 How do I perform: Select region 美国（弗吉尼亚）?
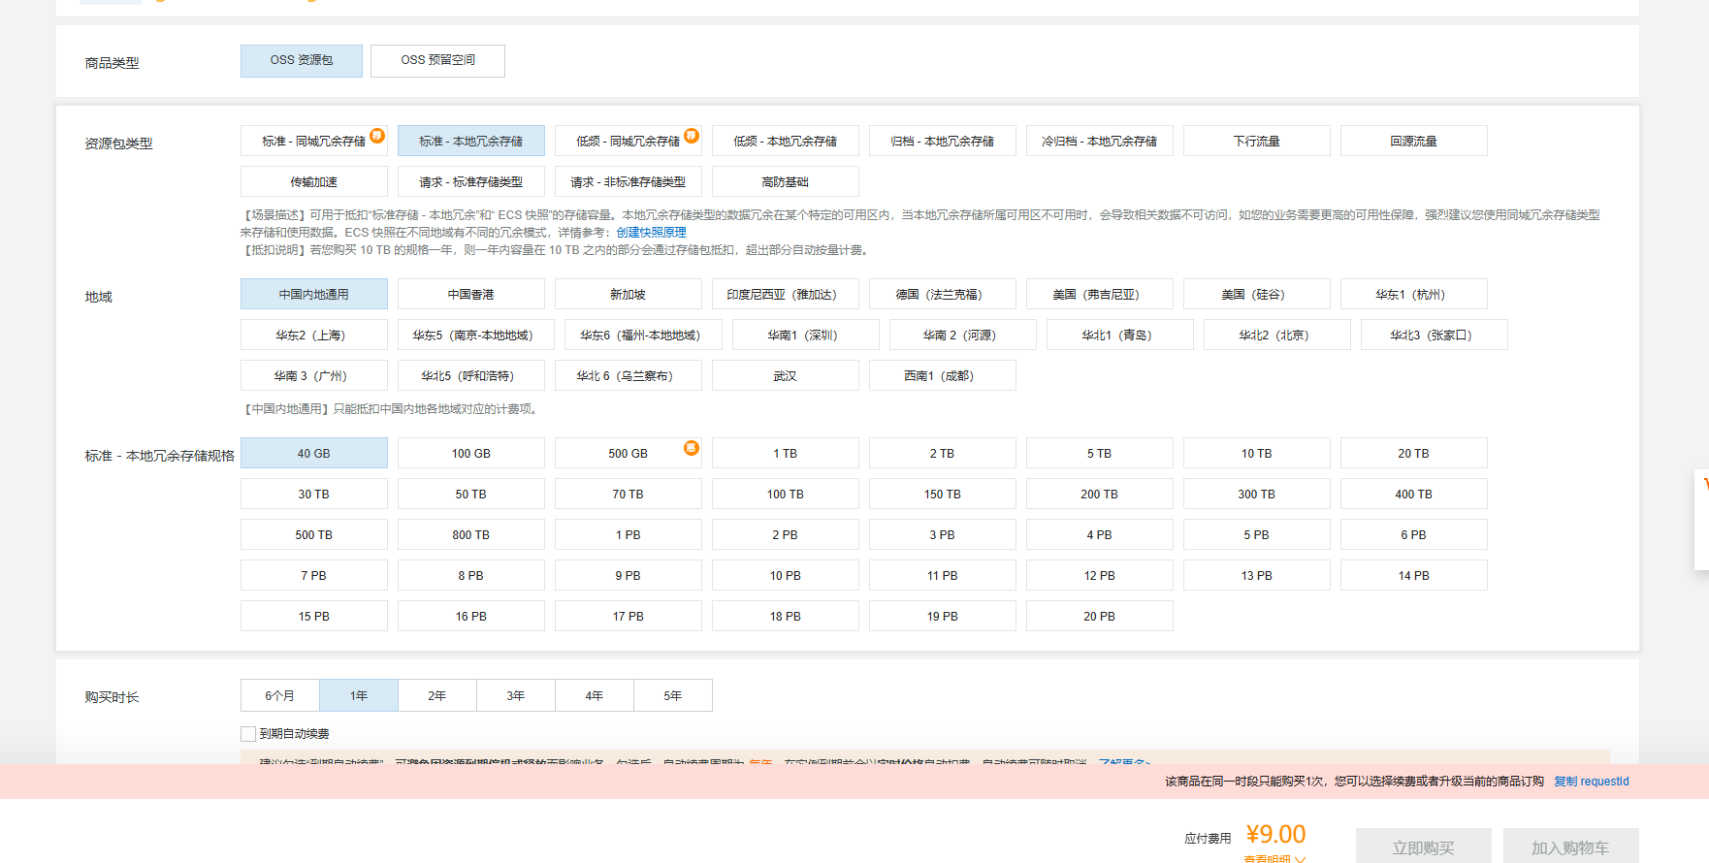(1100, 295)
